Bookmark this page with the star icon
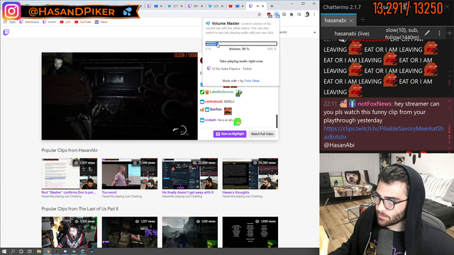The image size is (454, 255). (260, 14)
